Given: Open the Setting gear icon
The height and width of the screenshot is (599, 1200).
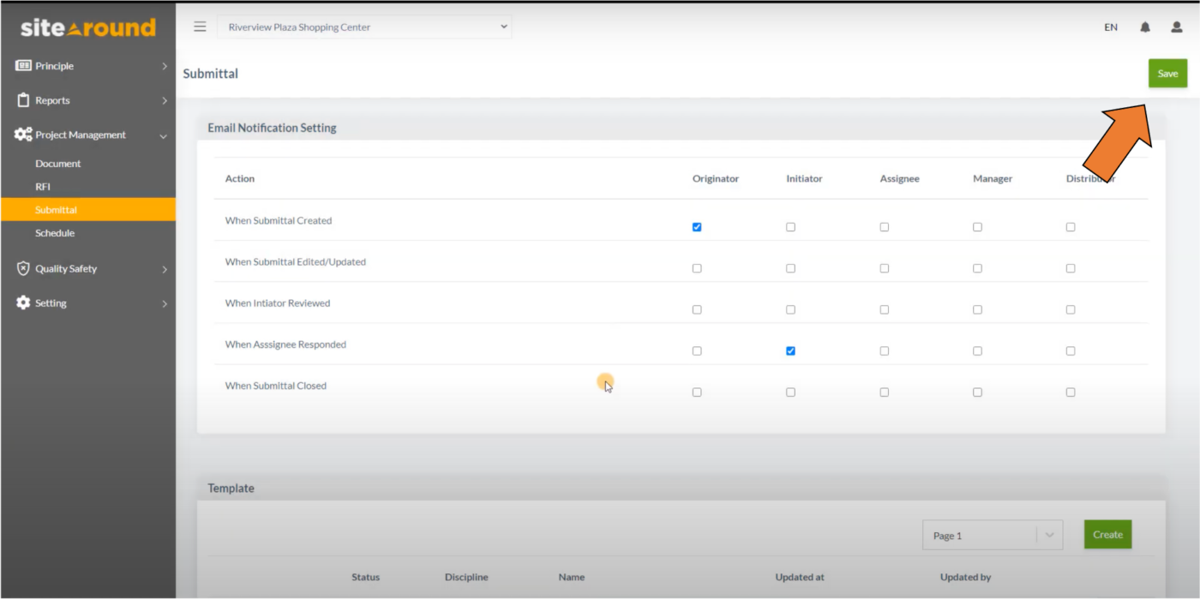Looking at the screenshot, I should pos(23,302).
